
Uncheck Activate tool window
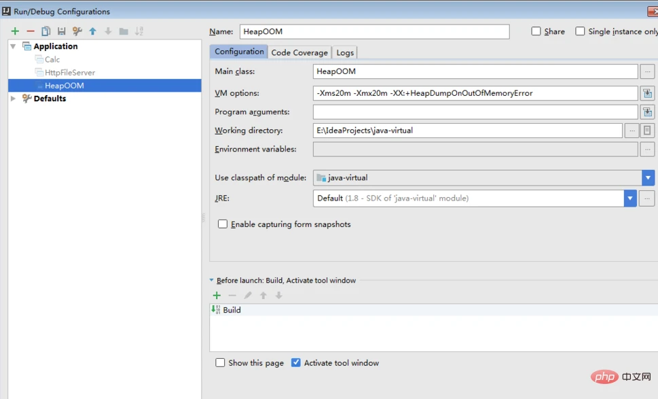pos(296,363)
